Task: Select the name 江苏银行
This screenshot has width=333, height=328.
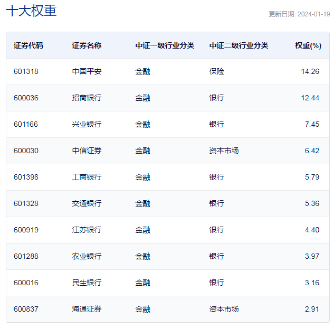Action: 87,230
